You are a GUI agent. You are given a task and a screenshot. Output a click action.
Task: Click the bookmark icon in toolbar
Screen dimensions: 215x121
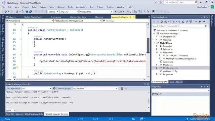[x=154, y=11]
